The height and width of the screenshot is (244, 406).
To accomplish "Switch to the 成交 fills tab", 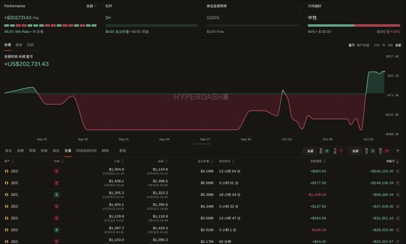I will [56, 150].
